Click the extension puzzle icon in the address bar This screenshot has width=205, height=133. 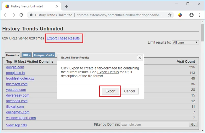(x=31, y=15)
